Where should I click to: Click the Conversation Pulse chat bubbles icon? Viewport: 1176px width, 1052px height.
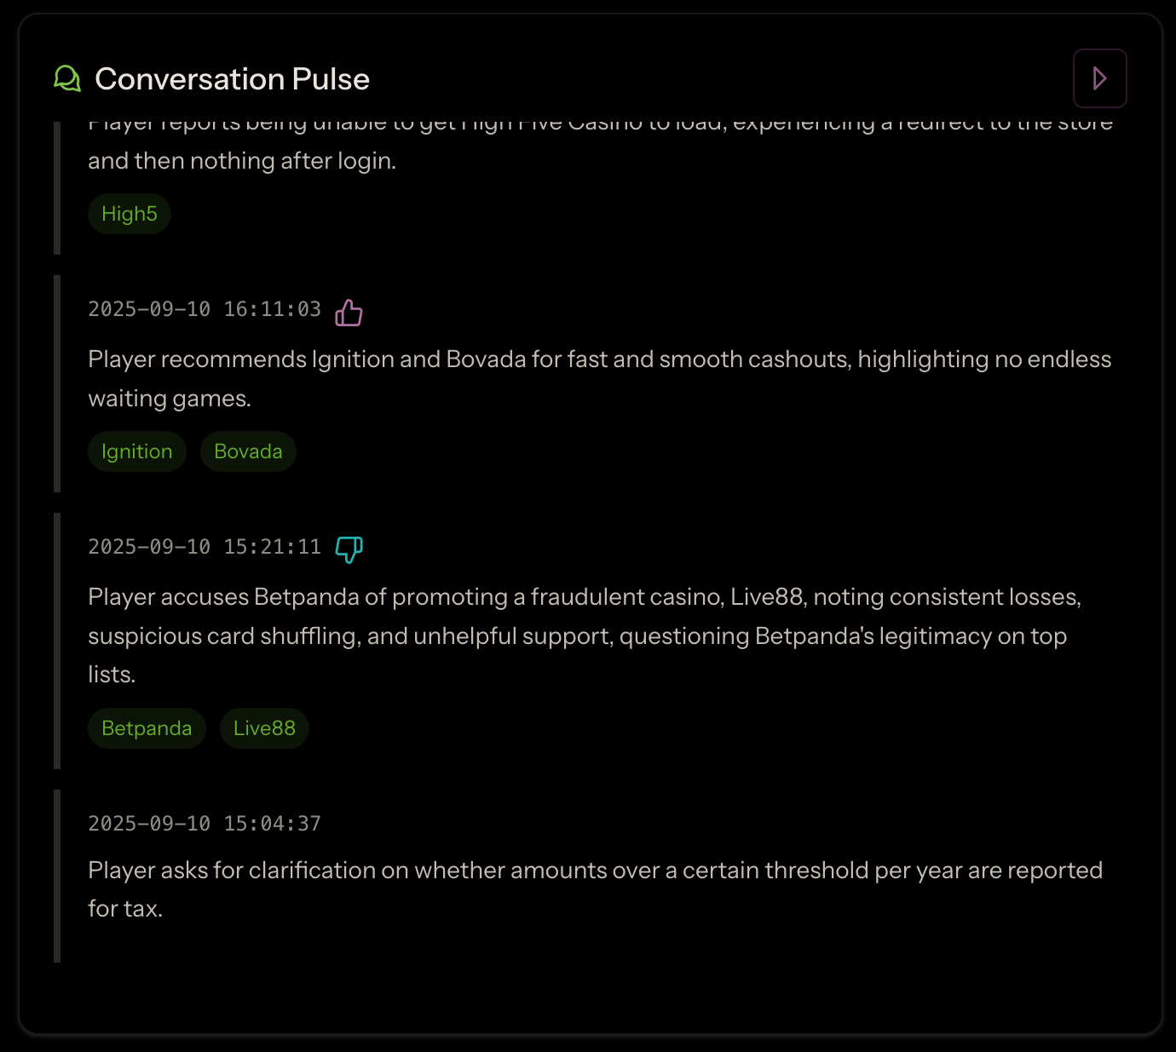click(x=67, y=79)
